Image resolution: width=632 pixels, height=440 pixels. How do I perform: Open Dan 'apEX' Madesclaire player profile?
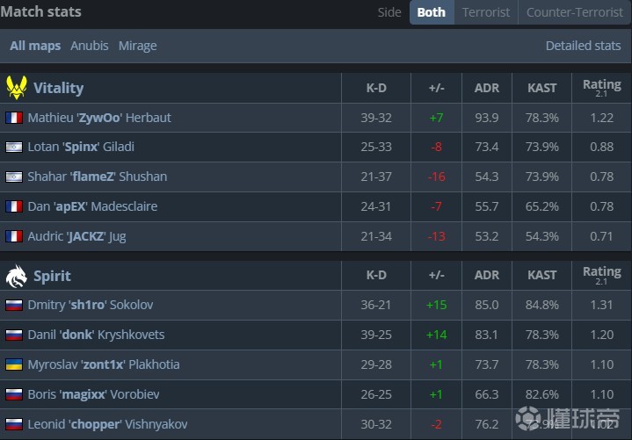click(92, 206)
